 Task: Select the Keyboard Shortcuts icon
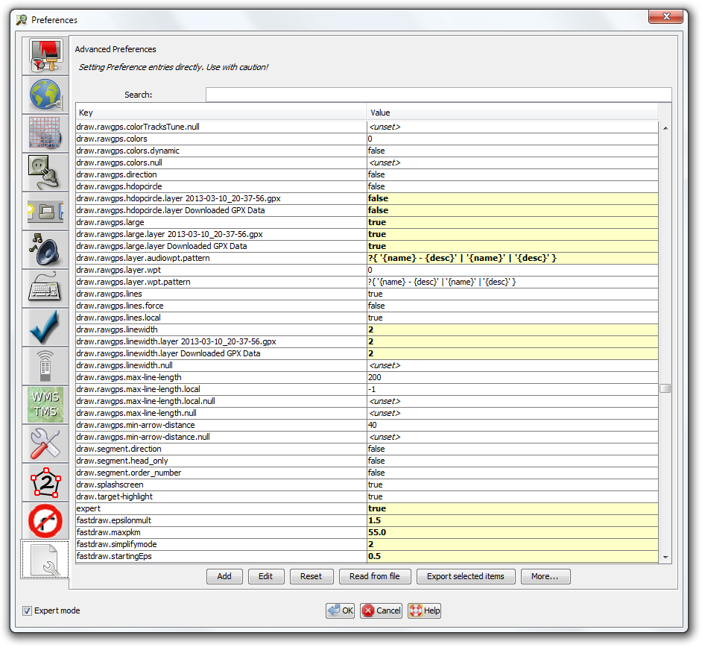click(45, 288)
